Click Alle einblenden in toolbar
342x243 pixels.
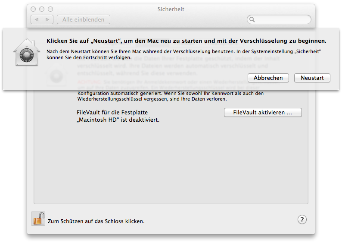[83, 20]
